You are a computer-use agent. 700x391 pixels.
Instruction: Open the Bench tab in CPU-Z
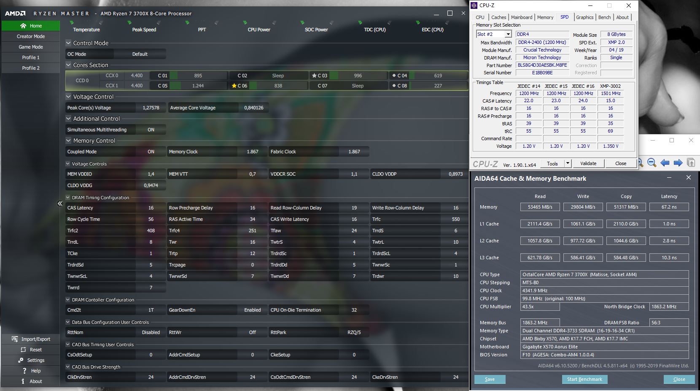[x=604, y=17]
